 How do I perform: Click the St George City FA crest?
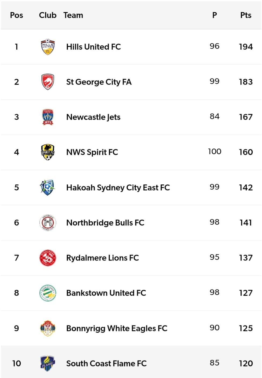pos(47,82)
